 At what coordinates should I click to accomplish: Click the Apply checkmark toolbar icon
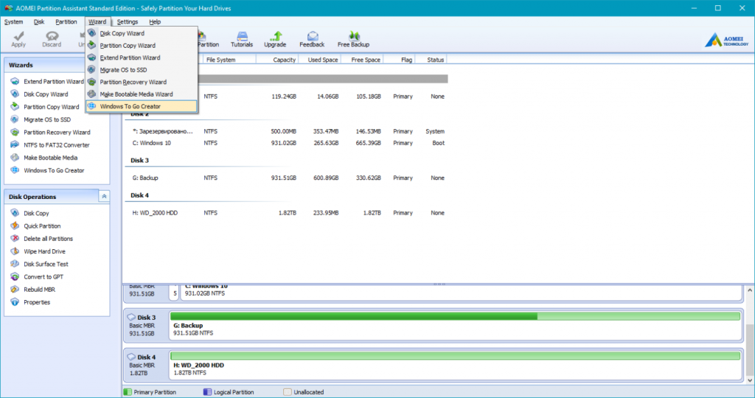(18, 36)
